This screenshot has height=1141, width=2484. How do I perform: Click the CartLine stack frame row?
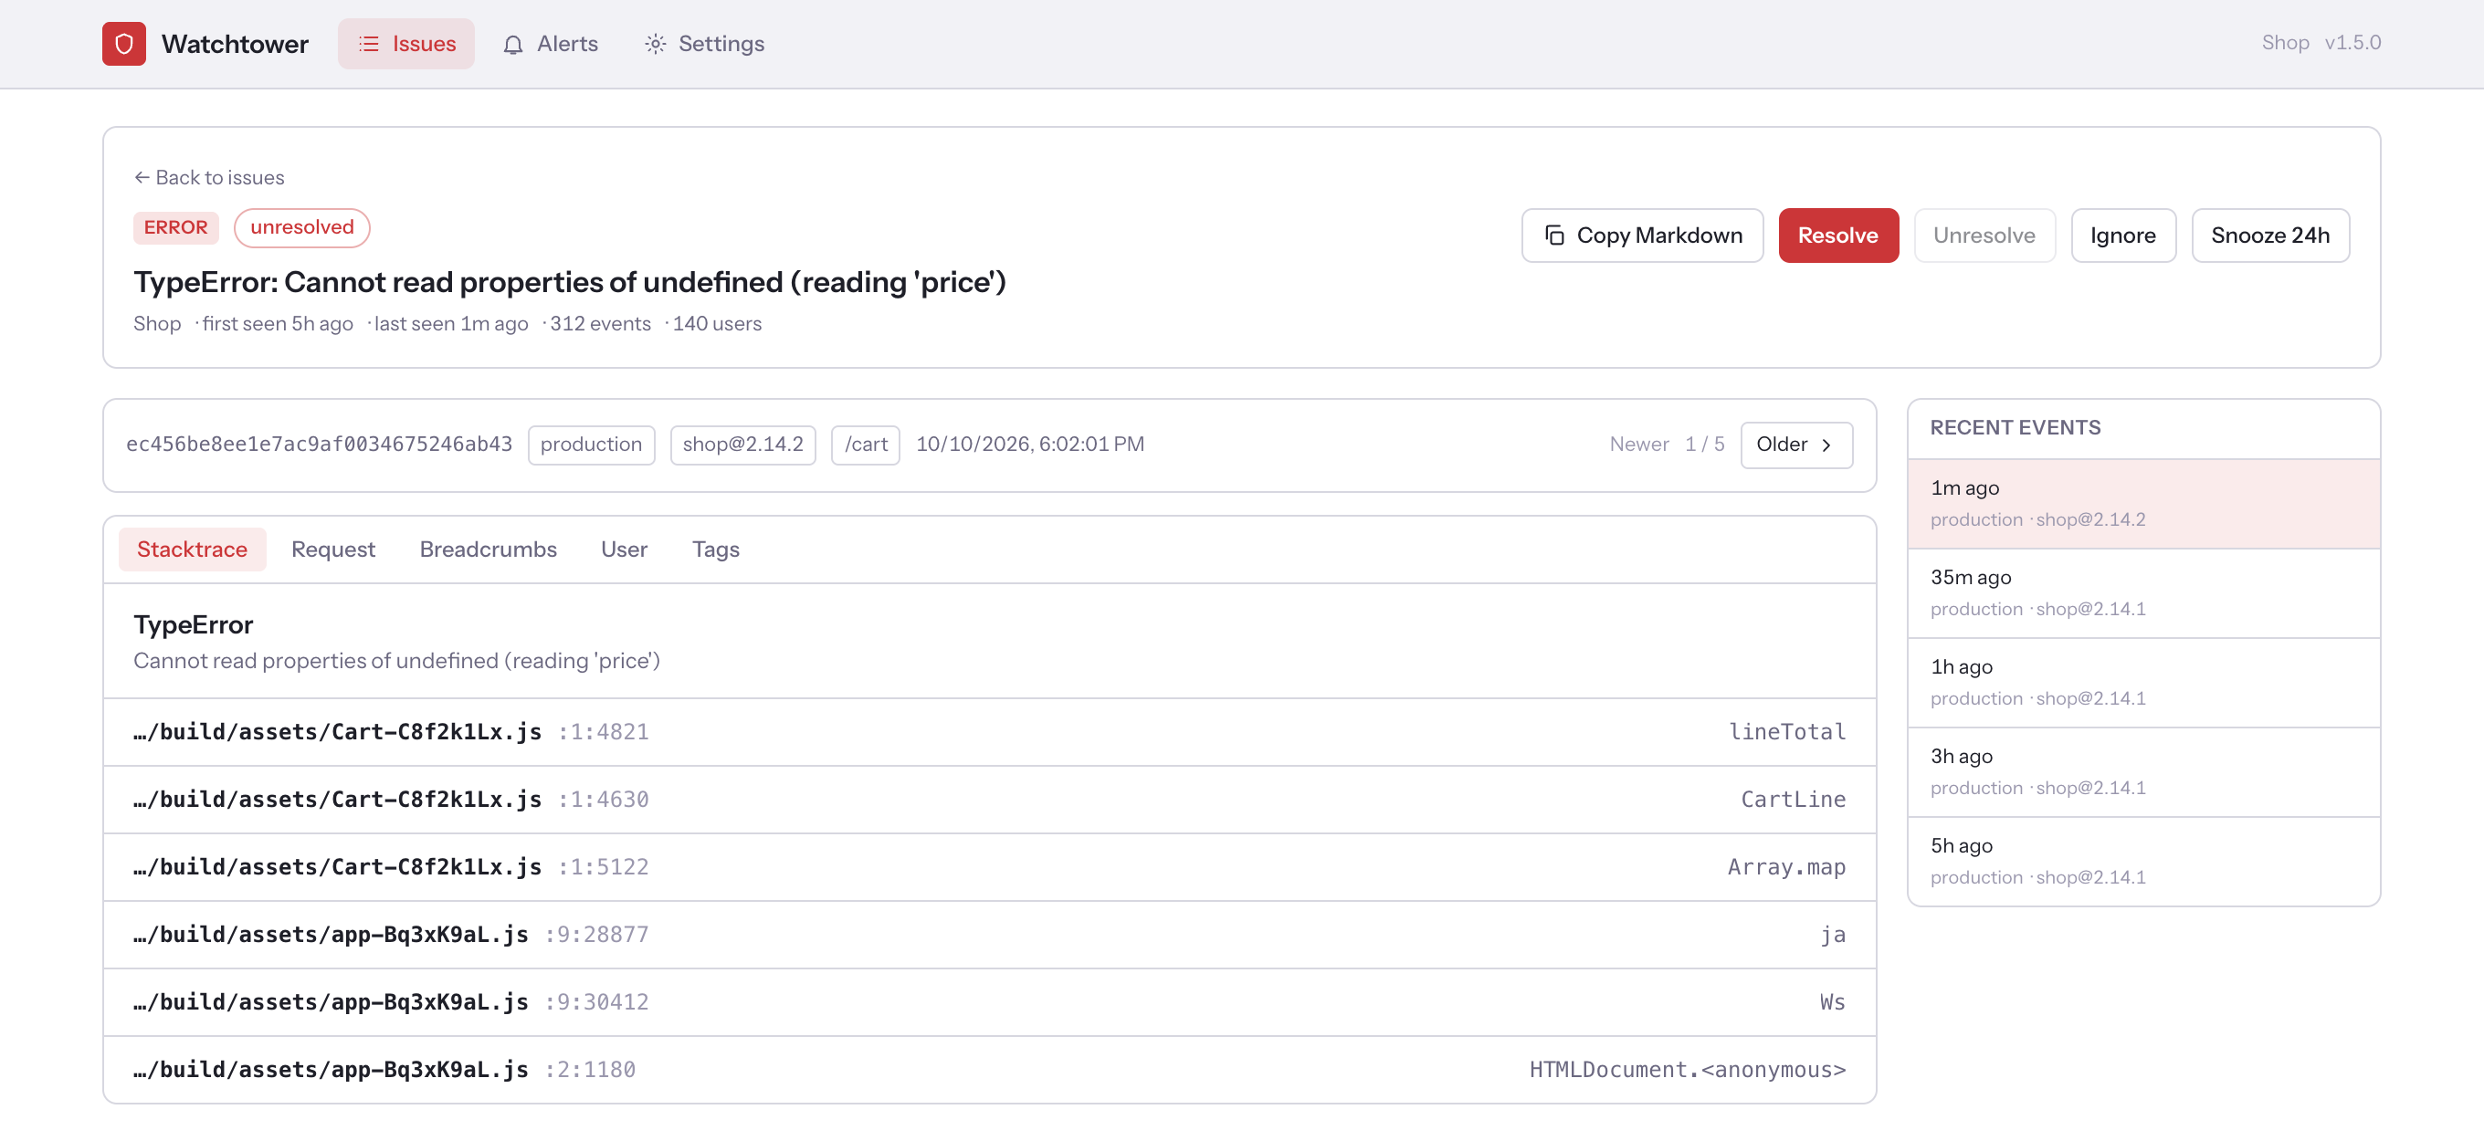[x=989, y=800]
